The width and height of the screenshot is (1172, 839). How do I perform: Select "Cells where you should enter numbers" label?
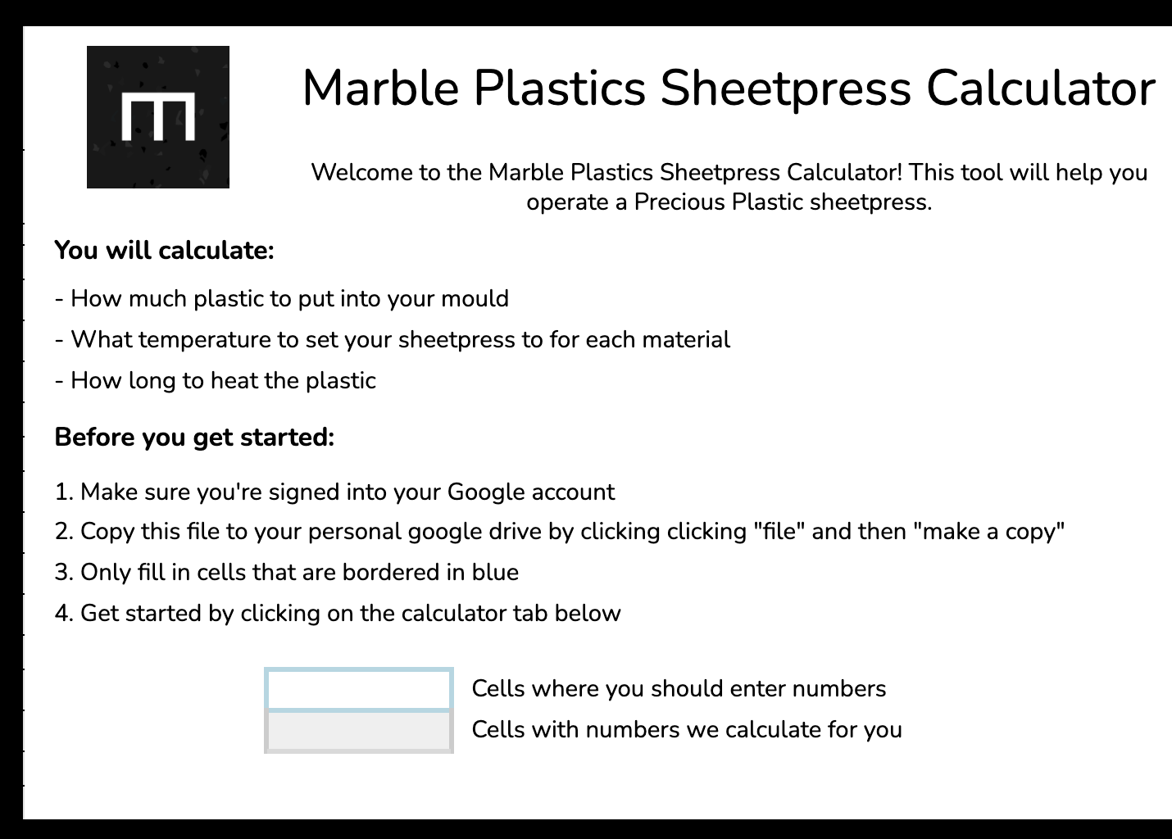679,688
